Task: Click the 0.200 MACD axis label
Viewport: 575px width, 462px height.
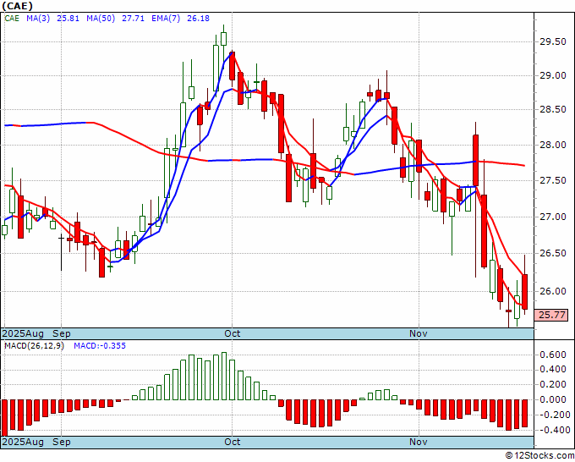Action: click(555, 384)
